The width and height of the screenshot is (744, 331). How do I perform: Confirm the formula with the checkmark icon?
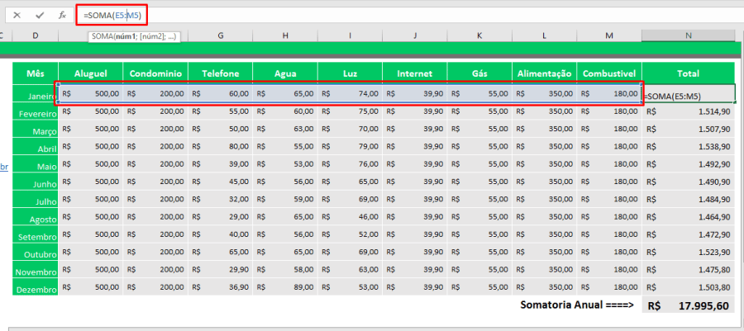click(40, 15)
